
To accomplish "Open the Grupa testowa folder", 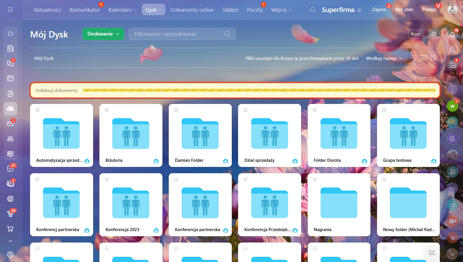I will 408,135.
